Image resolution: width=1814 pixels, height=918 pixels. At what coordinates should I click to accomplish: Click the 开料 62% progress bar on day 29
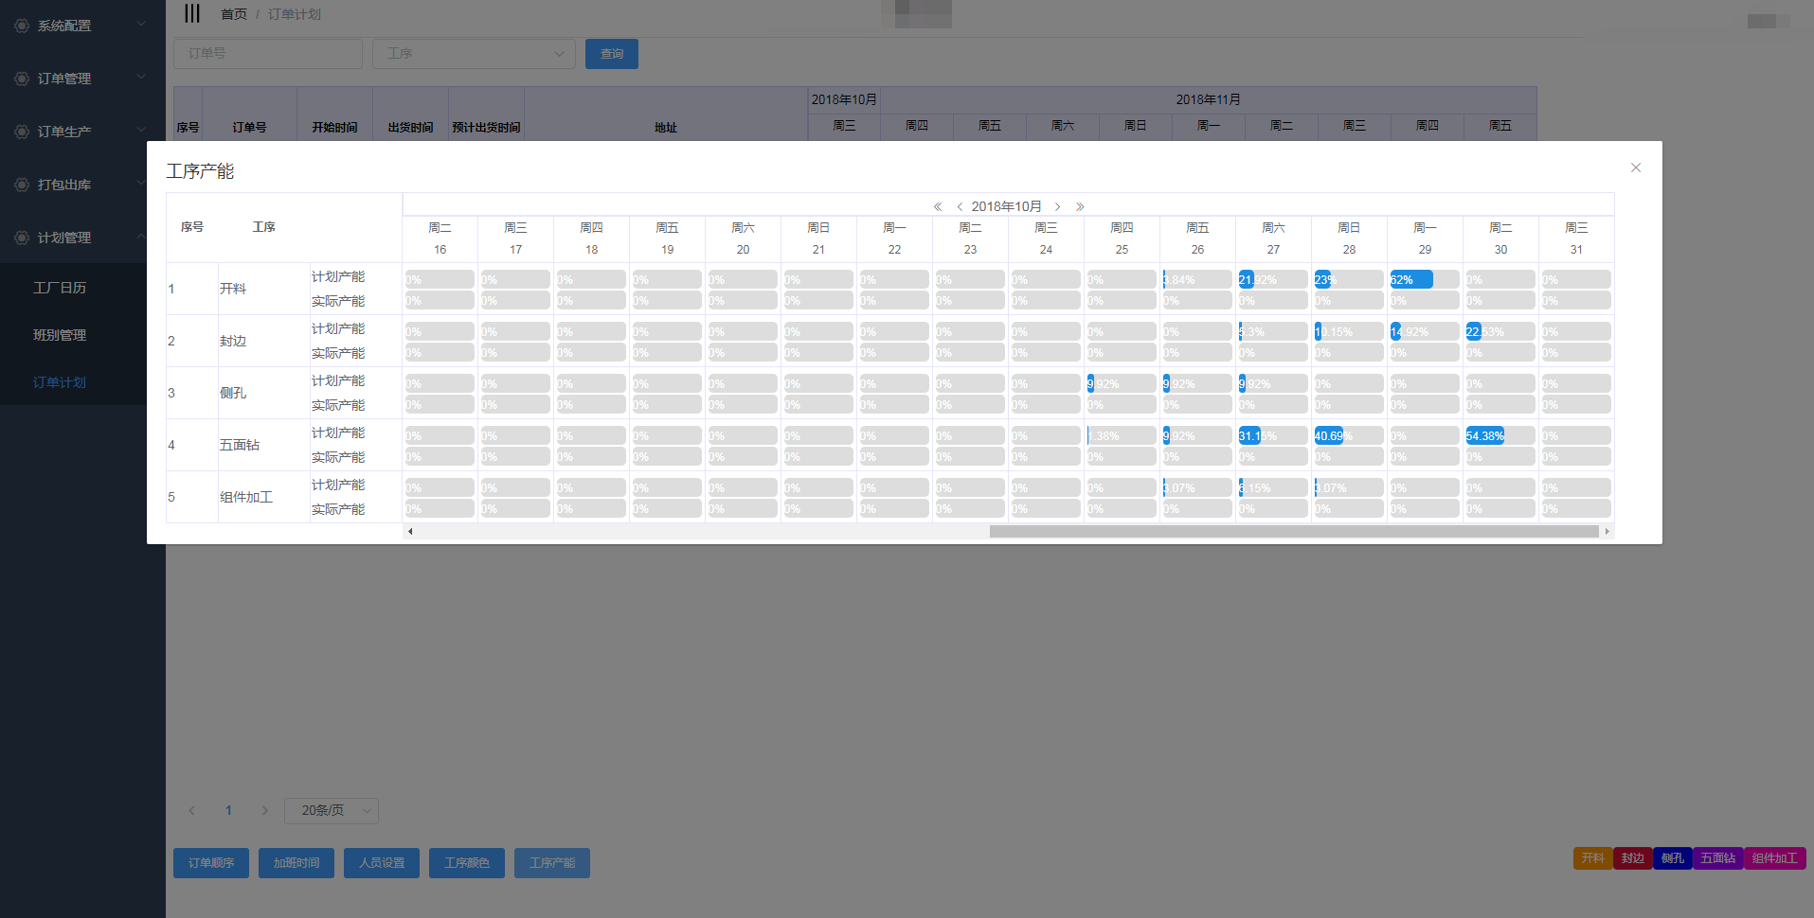coord(1424,280)
